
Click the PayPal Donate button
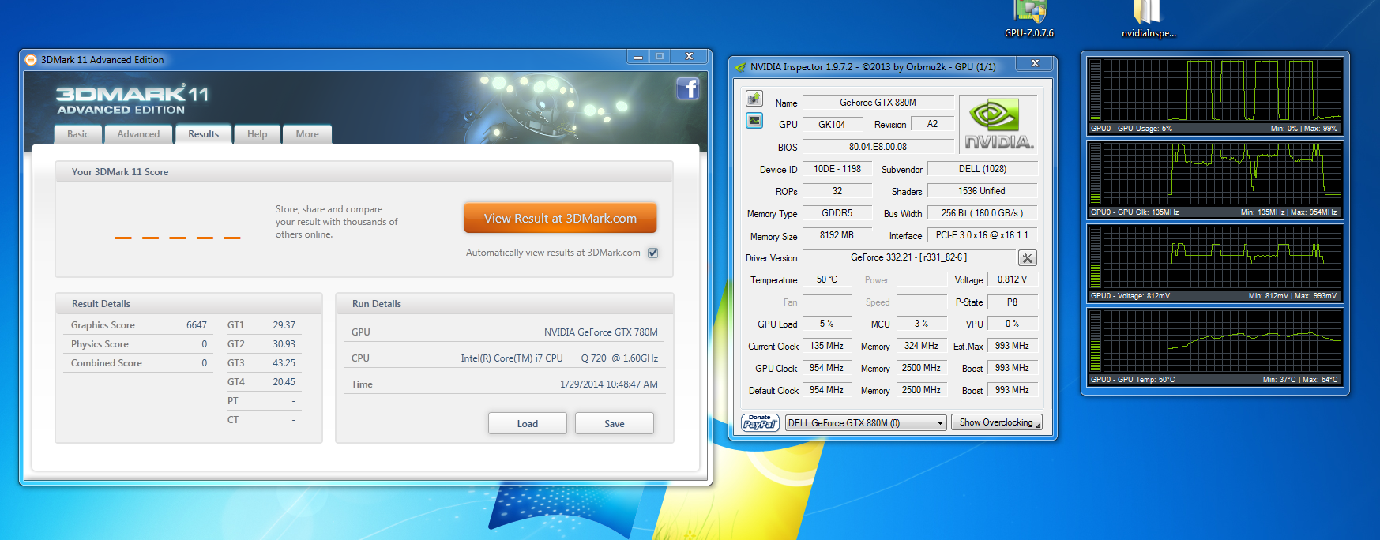pos(760,423)
